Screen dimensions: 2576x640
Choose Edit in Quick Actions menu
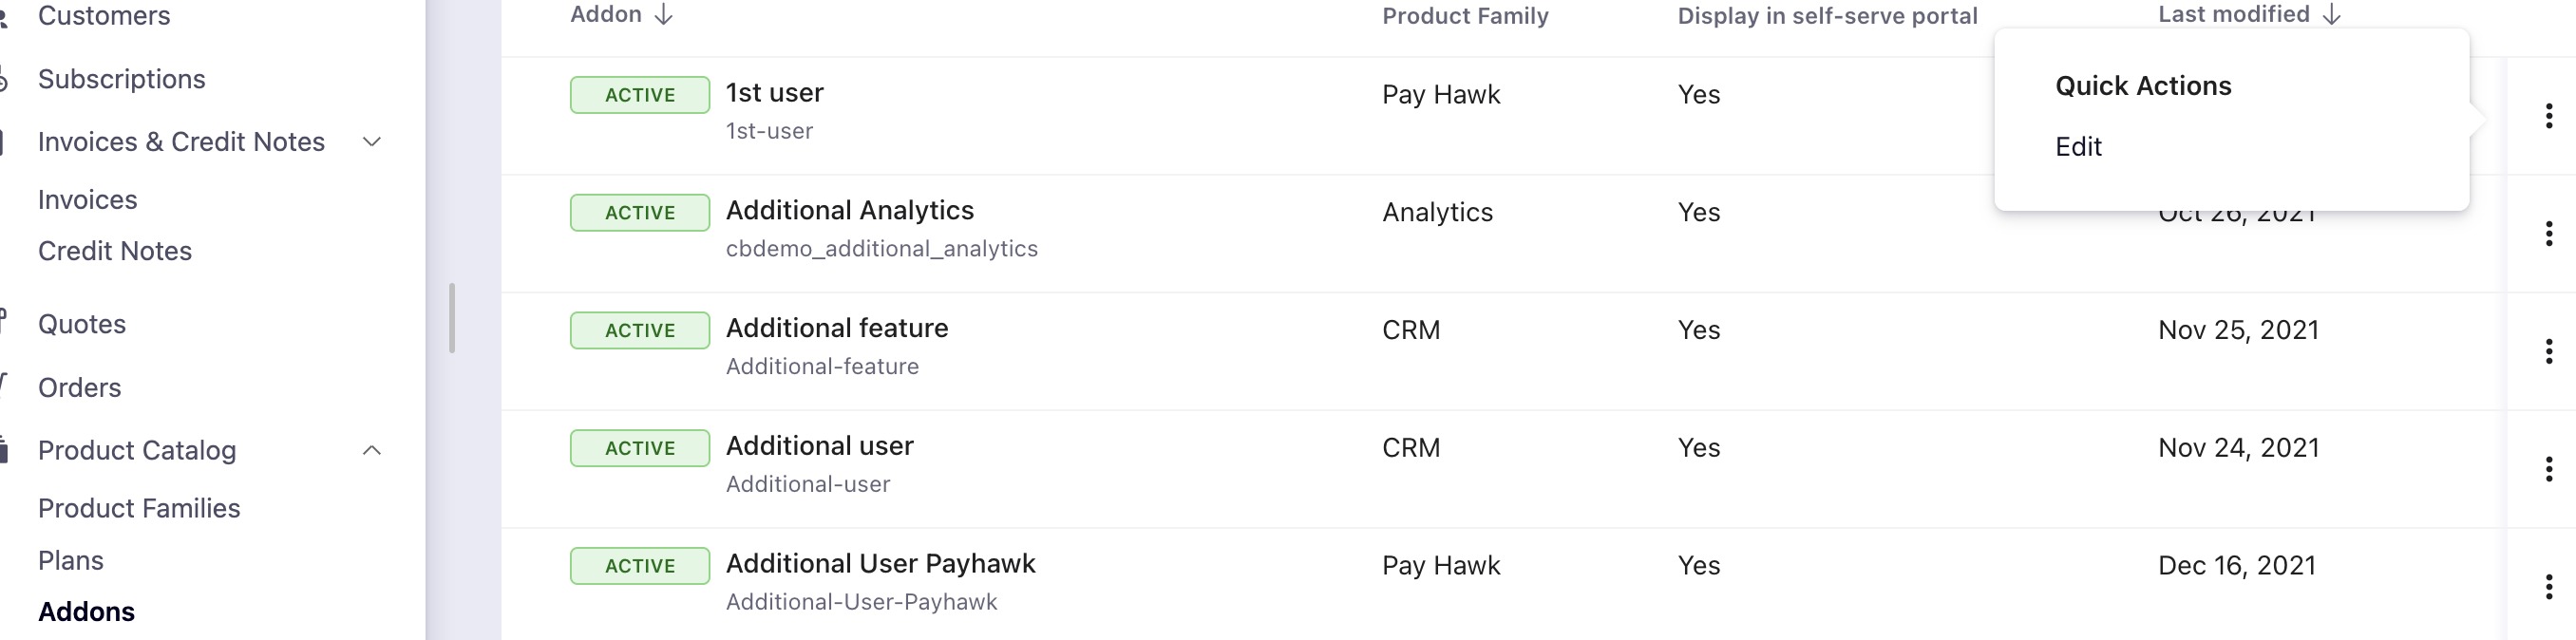pyautogui.click(x=2078, y=147)
